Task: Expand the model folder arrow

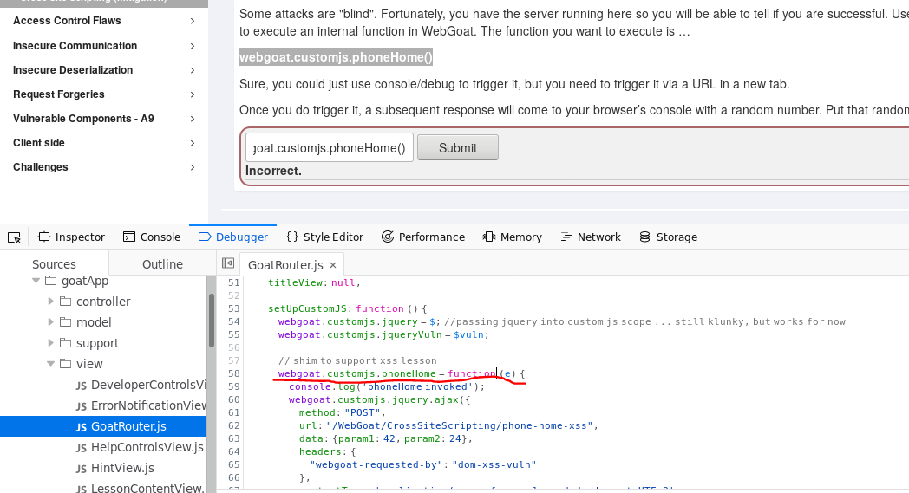Action: 50,322
